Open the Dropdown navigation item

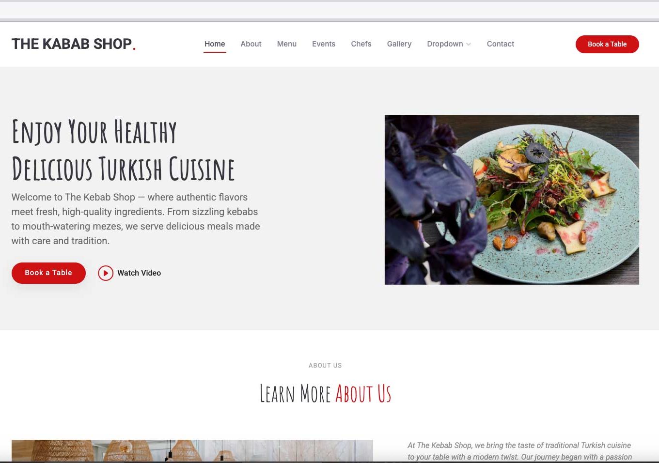coord(449,44)
